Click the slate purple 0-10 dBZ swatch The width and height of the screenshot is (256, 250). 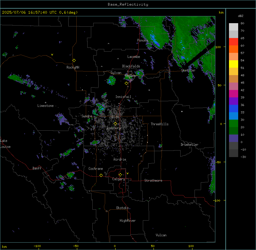point(233,138)
